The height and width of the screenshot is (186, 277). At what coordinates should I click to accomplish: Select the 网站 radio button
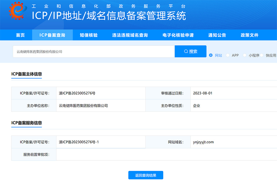(x=211, y=55)
